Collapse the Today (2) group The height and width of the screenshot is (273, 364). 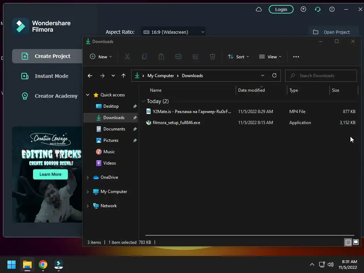pyautogui.click(x=144, y=101)
